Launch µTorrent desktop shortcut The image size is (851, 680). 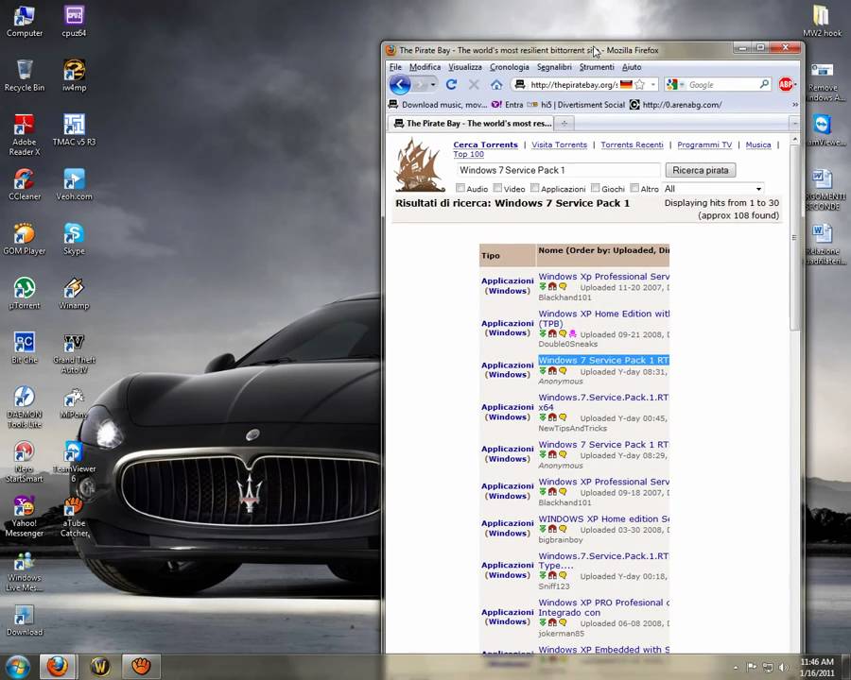[25, 294]
